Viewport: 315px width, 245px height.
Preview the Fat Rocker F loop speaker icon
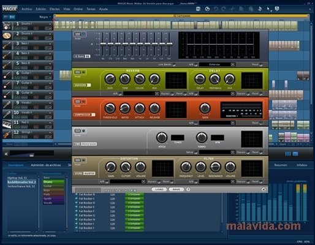[x=76, y=211]
